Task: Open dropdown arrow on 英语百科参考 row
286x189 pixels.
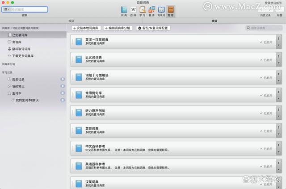Action: pyautogui.click(x=279, y=169)
